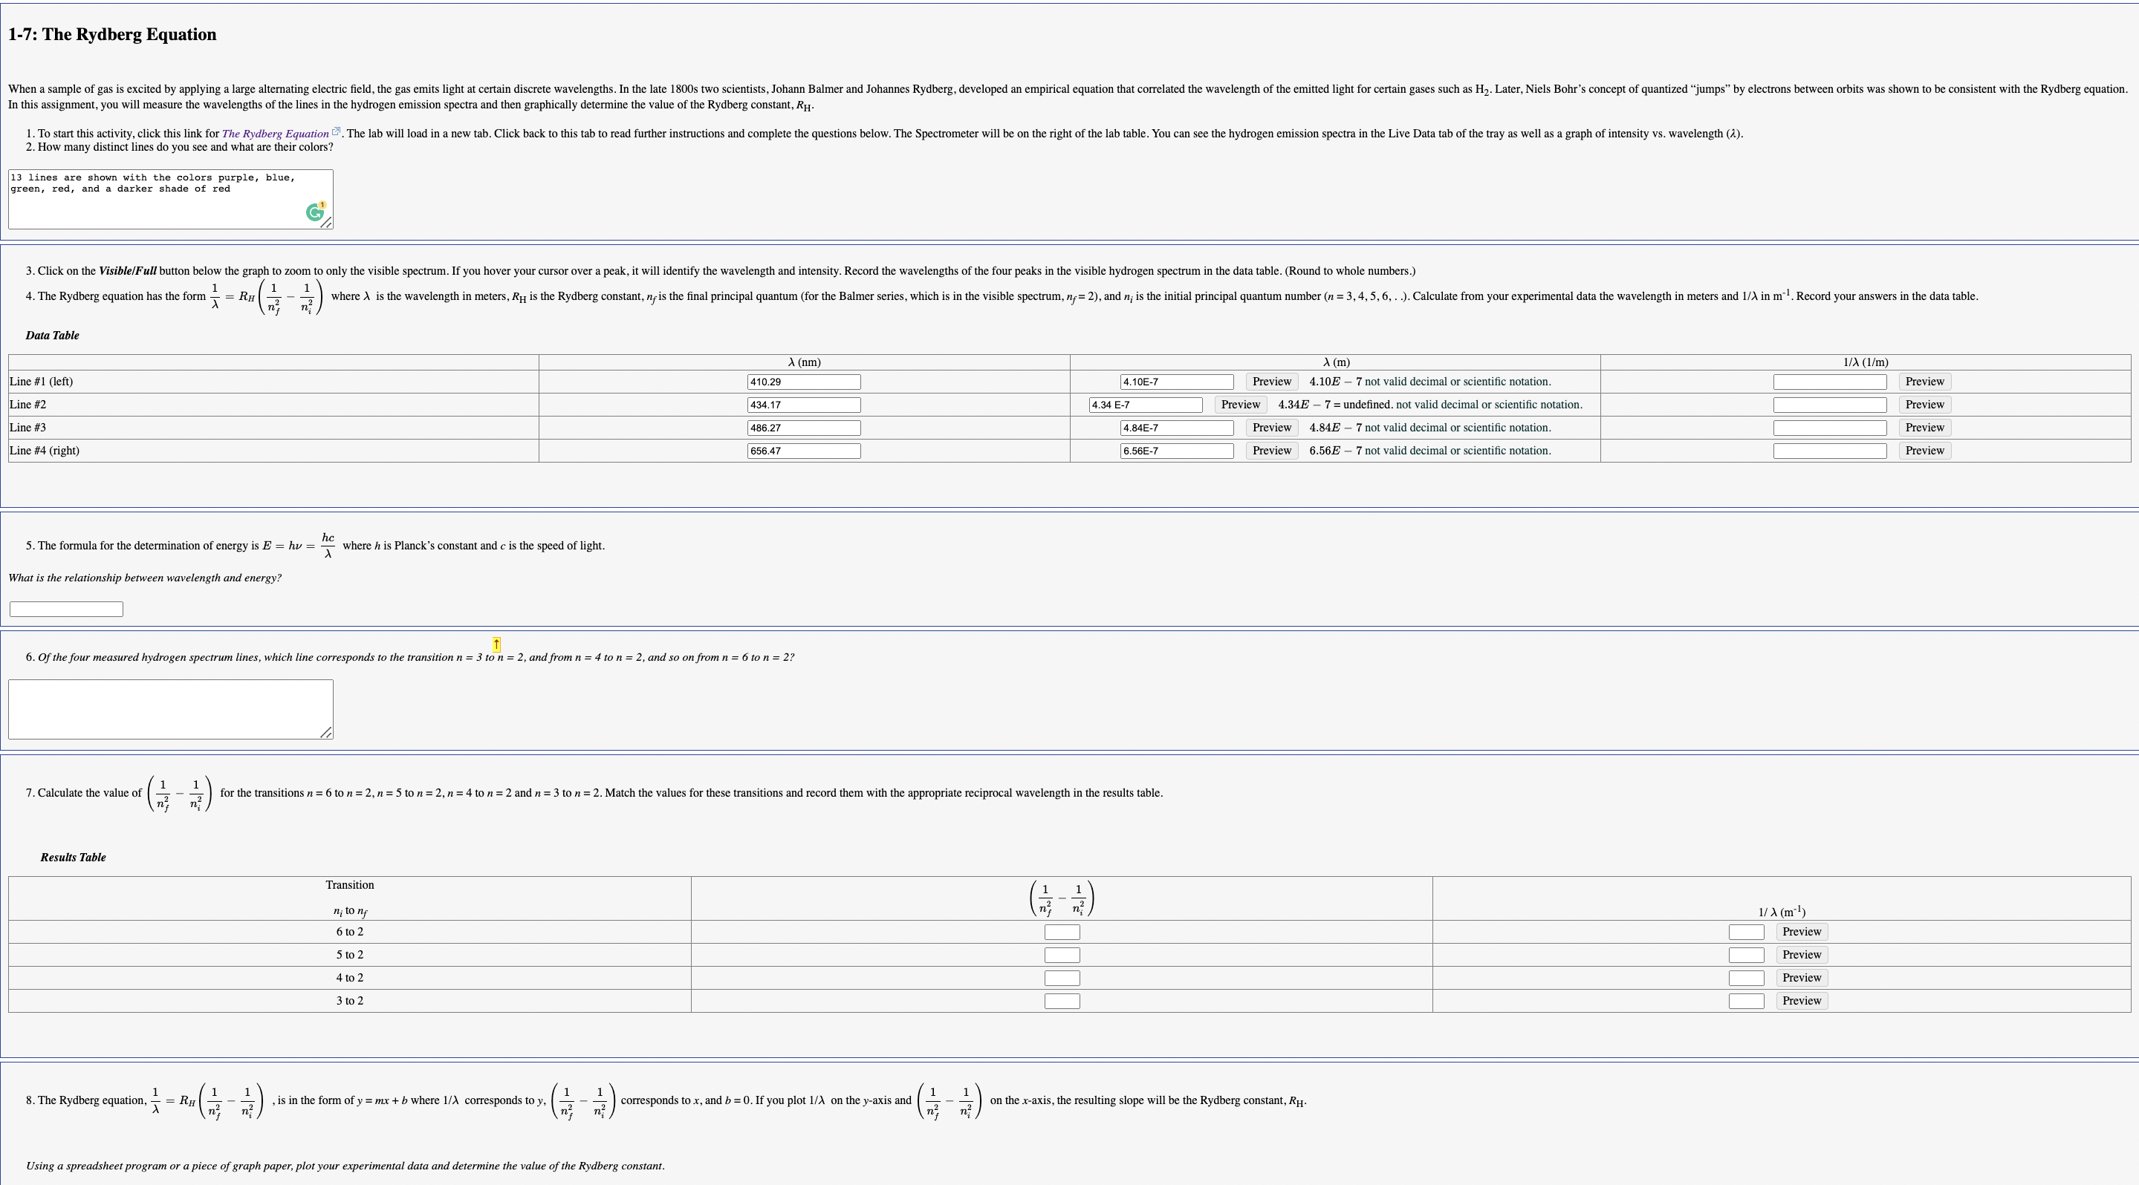Click the text area about 13 lines colors
Screen dimensions: 2139x1185
point(170,199)
